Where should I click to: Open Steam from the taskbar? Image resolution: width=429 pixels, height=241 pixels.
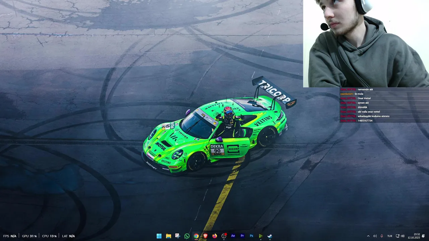pos(270,236)
